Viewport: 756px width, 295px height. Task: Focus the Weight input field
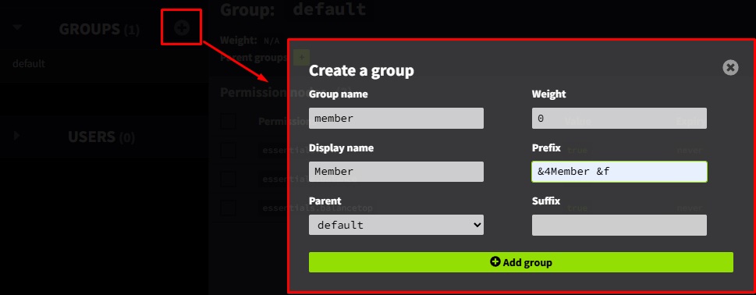pos(619,118)
